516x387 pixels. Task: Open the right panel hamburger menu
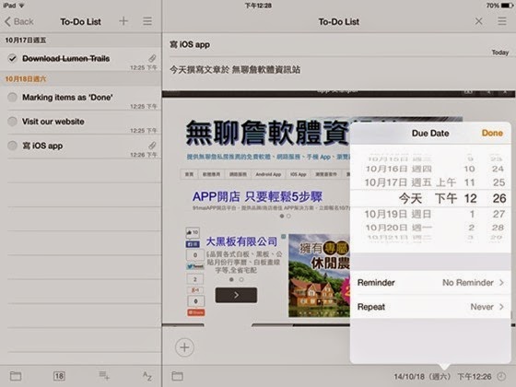click(x=502, y=21)
